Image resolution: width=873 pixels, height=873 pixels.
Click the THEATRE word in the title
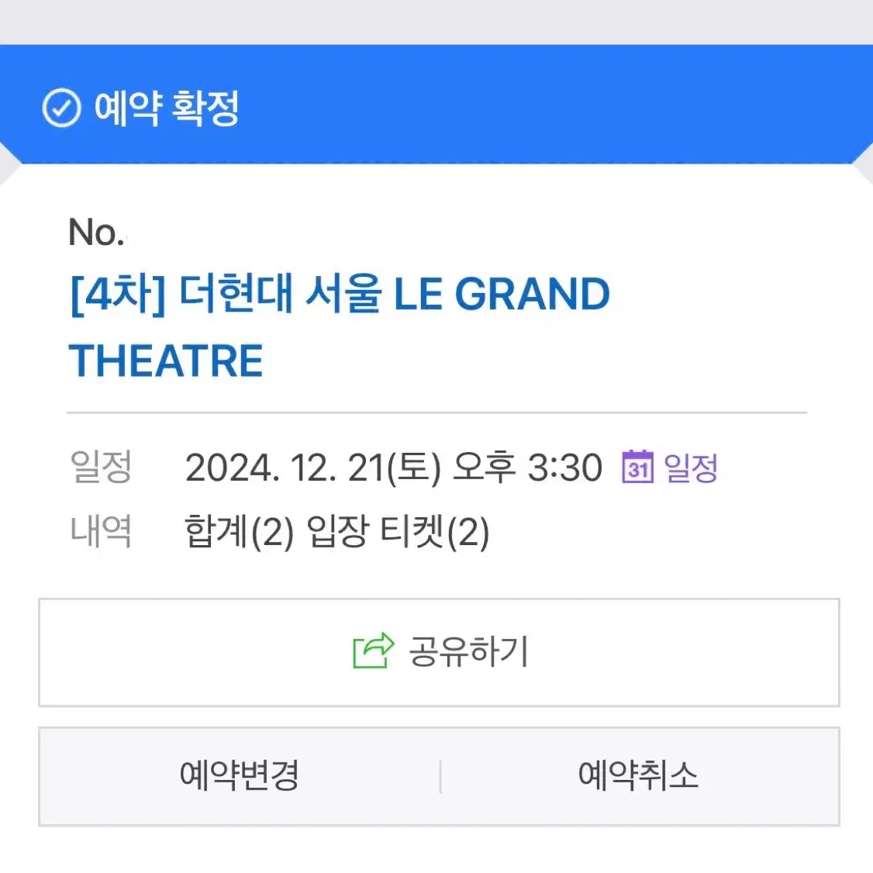[x=166, y=361]
